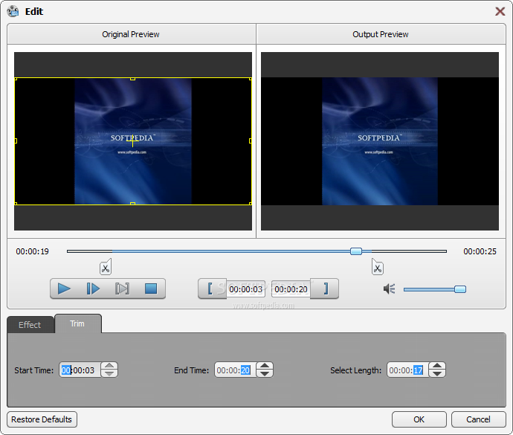Click into the End Time field
The image size is (513, 435).
[x=236, y=370]
